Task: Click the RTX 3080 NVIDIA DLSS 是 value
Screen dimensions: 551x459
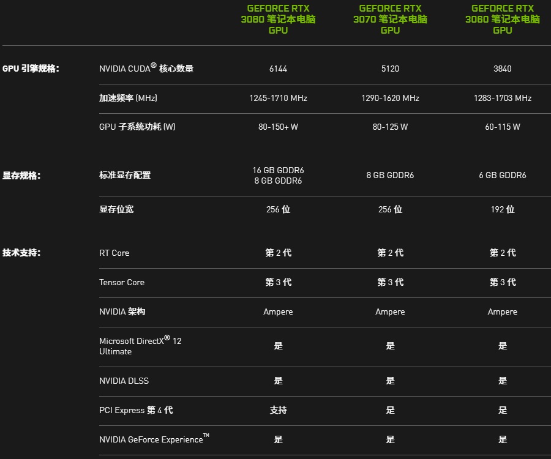Action: pos(278,381)
